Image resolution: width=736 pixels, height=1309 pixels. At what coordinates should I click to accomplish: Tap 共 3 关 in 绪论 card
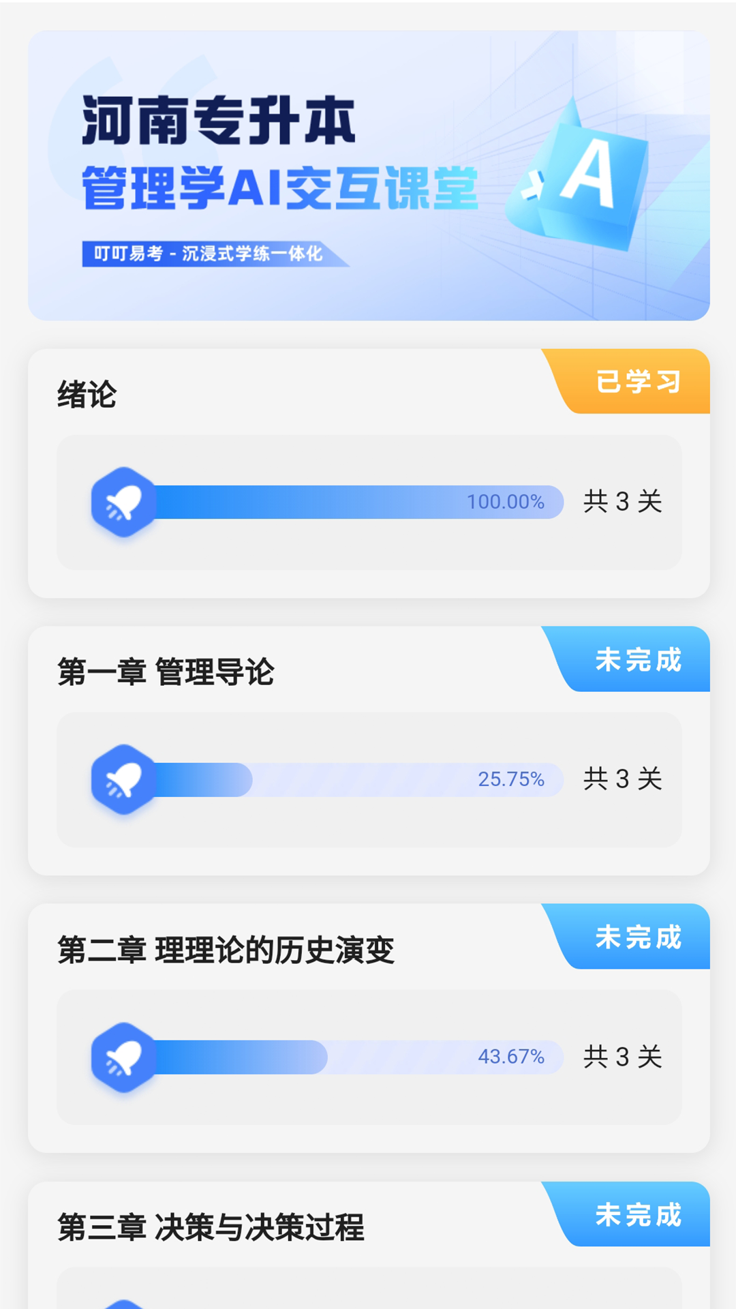tap(622, 502)
